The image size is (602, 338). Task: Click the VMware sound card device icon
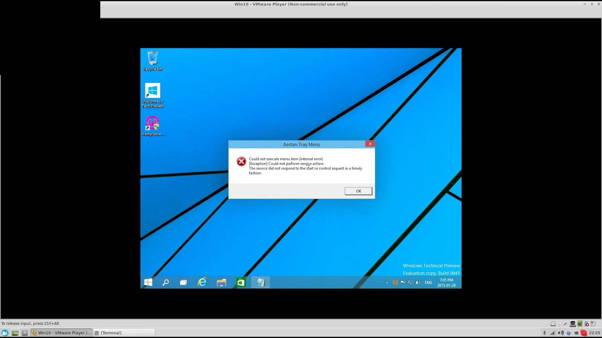coord(580,323)
